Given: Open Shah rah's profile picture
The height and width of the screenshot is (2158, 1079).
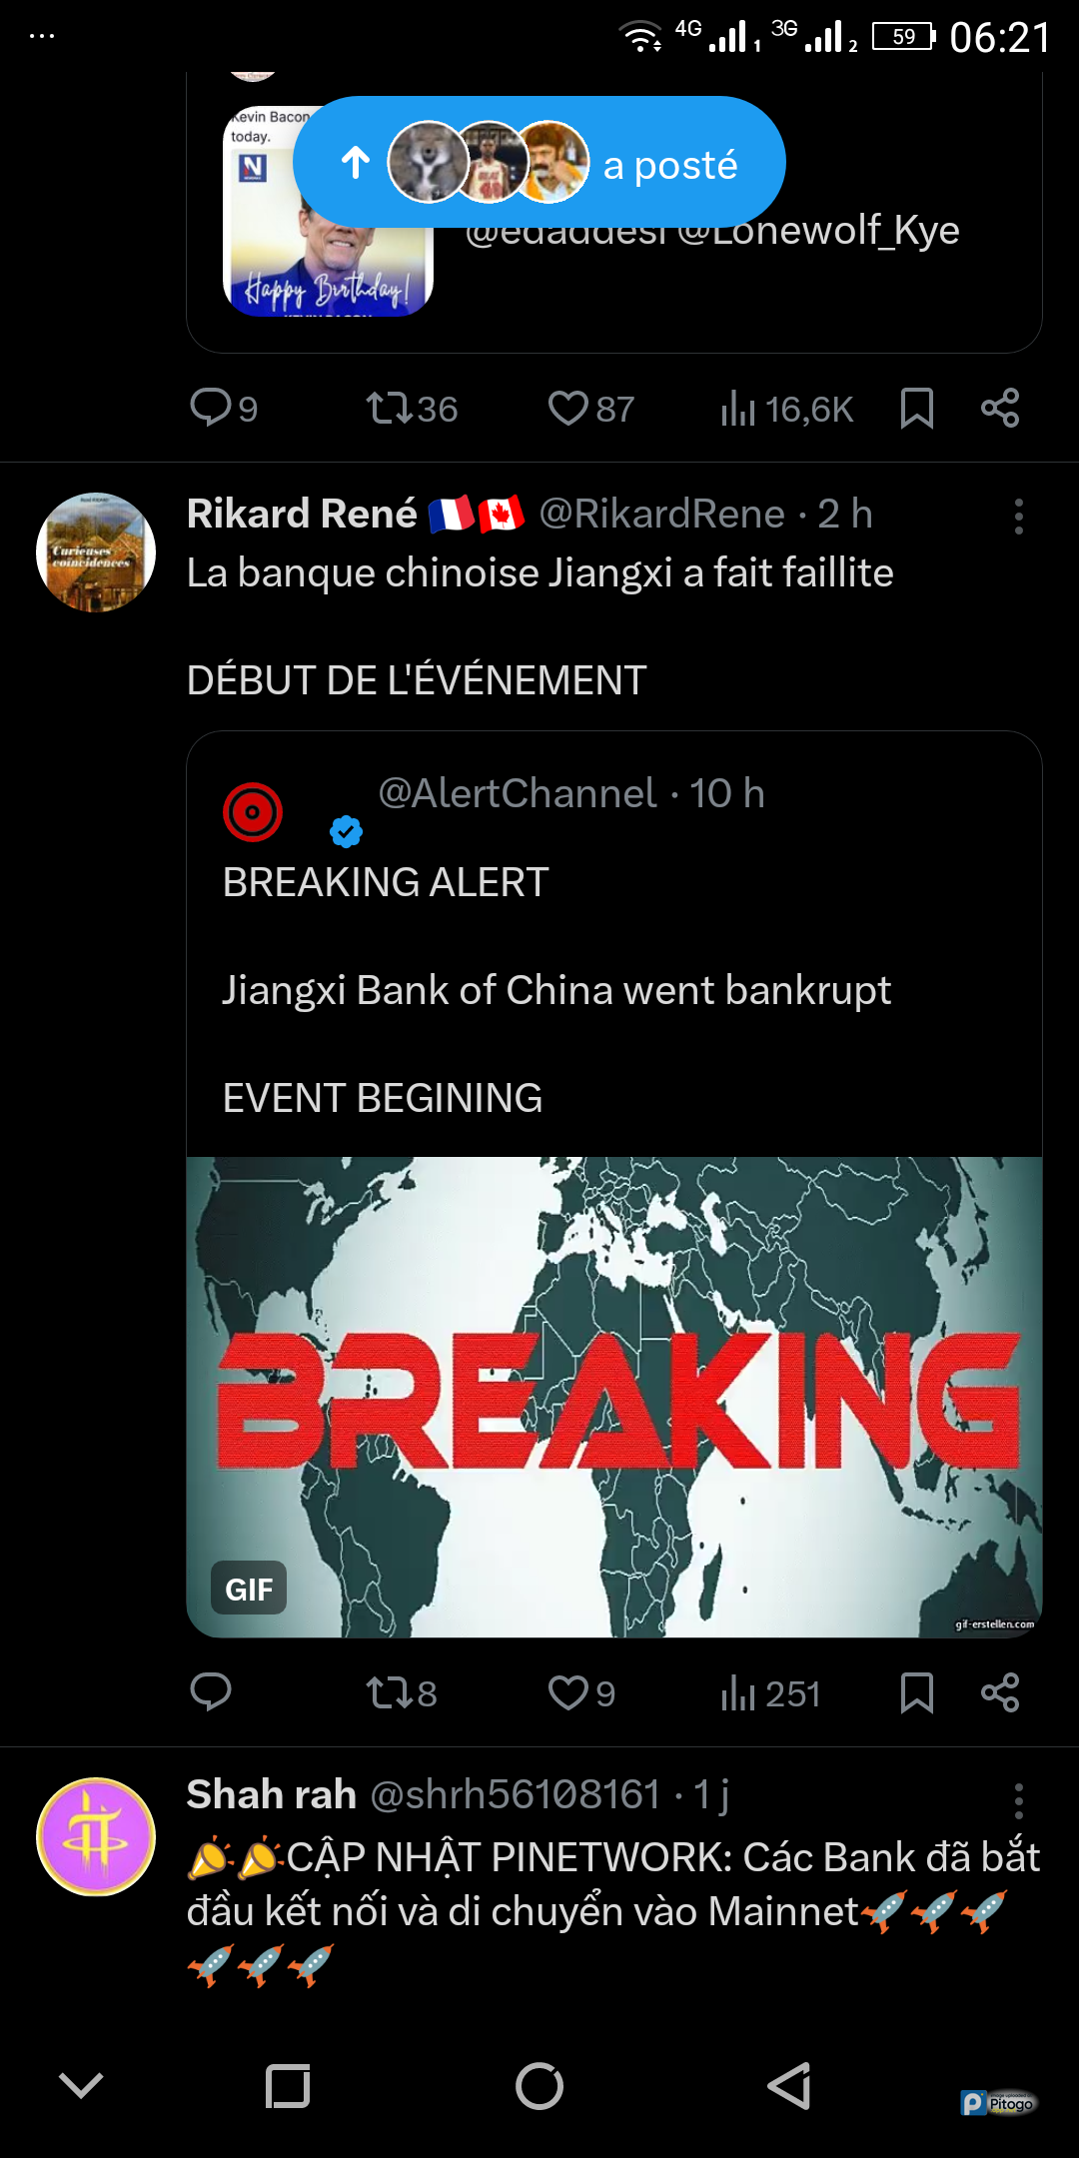Looking at the screenshot, I should point(96,1836).
